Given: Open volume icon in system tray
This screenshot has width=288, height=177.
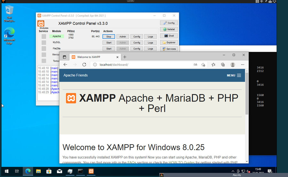Looking at the screenshot, I should coord(248,171).
